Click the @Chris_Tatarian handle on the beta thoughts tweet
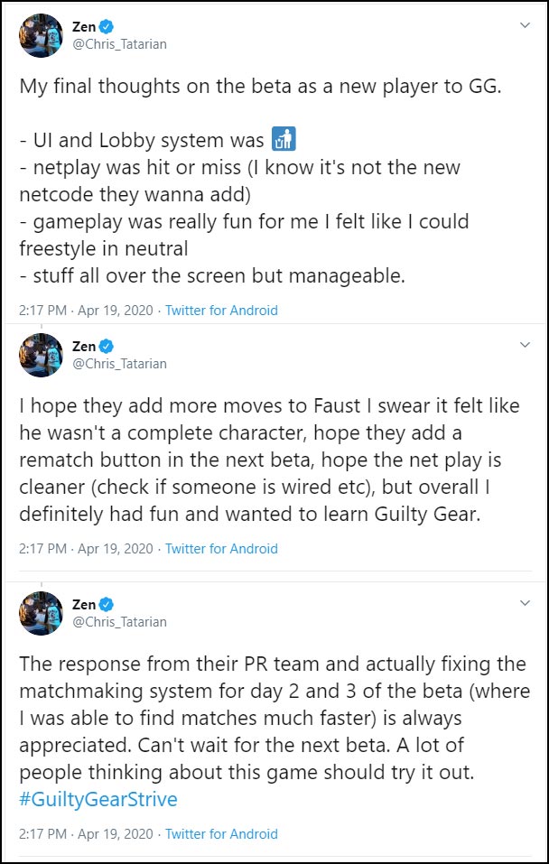 119,44
